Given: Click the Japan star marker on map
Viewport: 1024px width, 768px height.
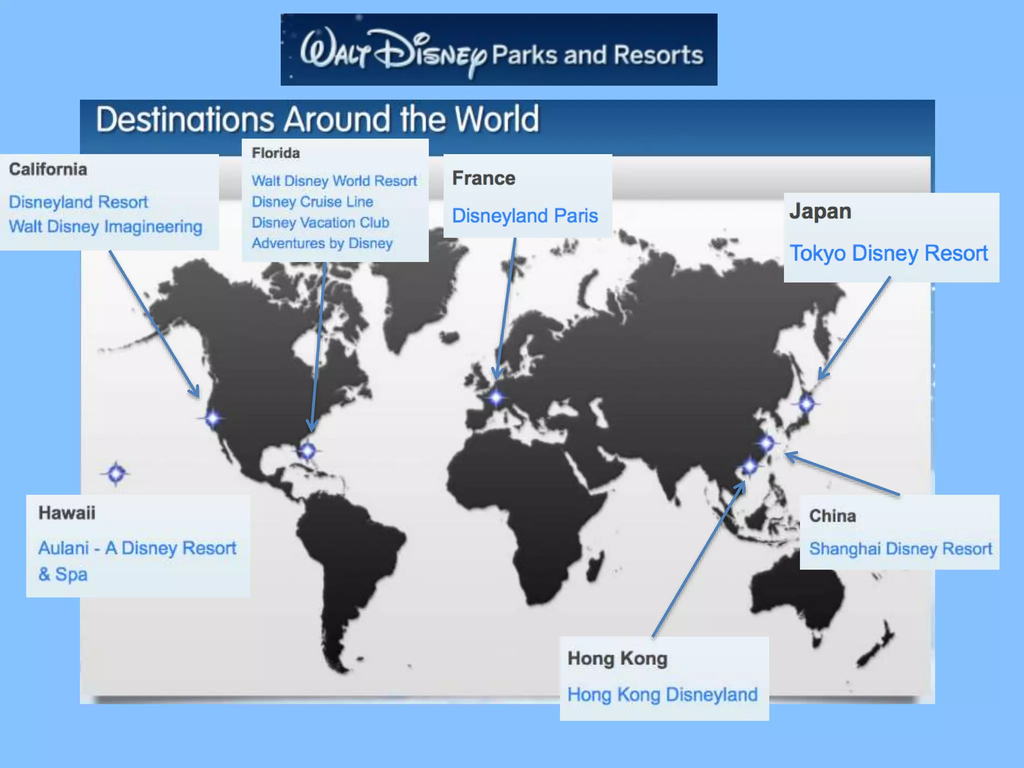Looking at the screenshot, I should click(x=806, y=402).
